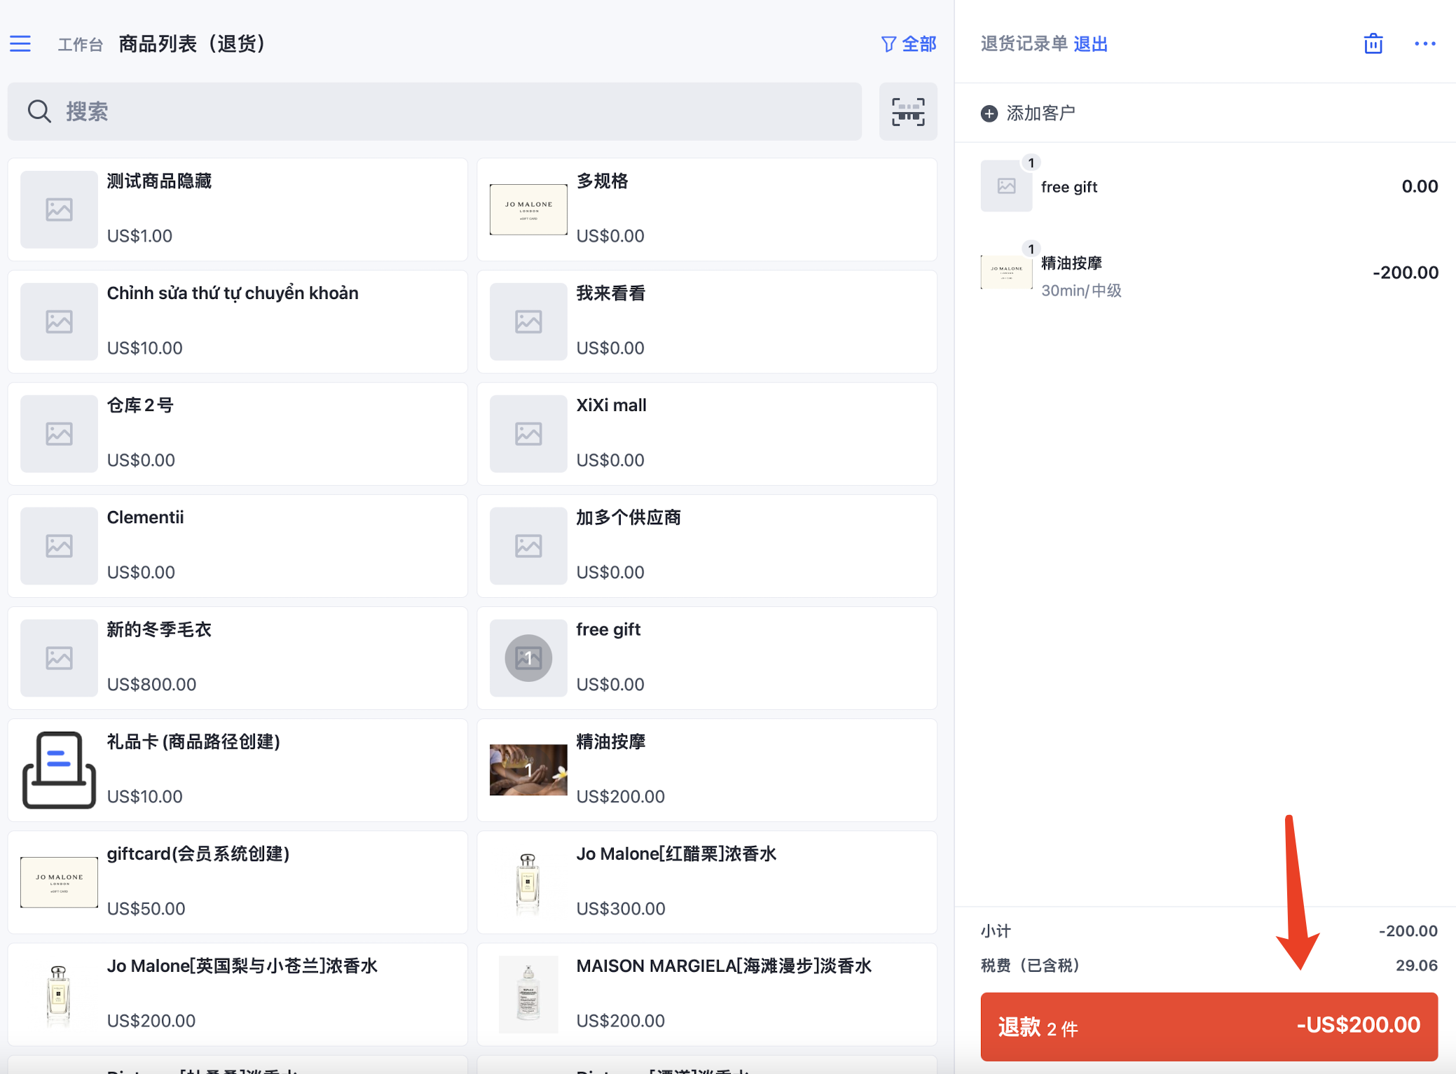The image size is (1456, 1074).
Task: Click the 商品列表（退货）heading
Action: 192,44
